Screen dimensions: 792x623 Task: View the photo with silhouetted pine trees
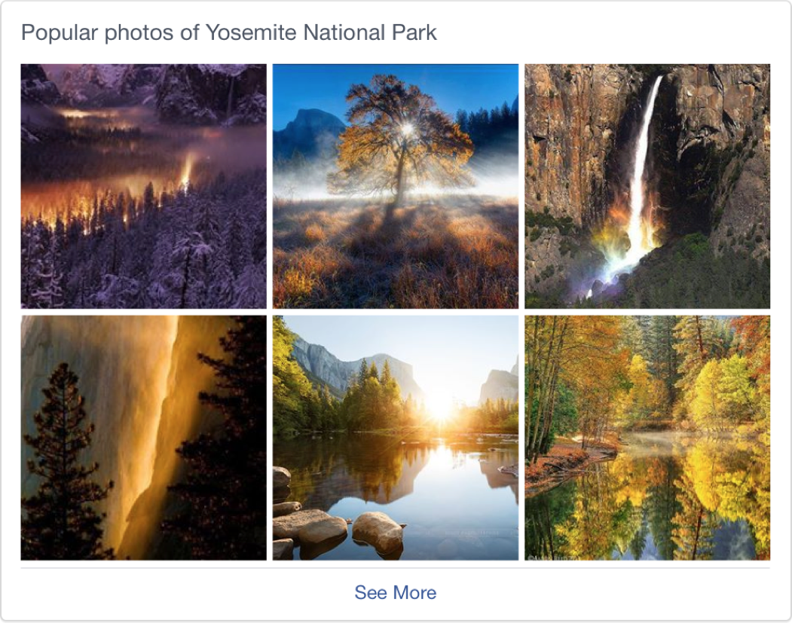point(143,438)
